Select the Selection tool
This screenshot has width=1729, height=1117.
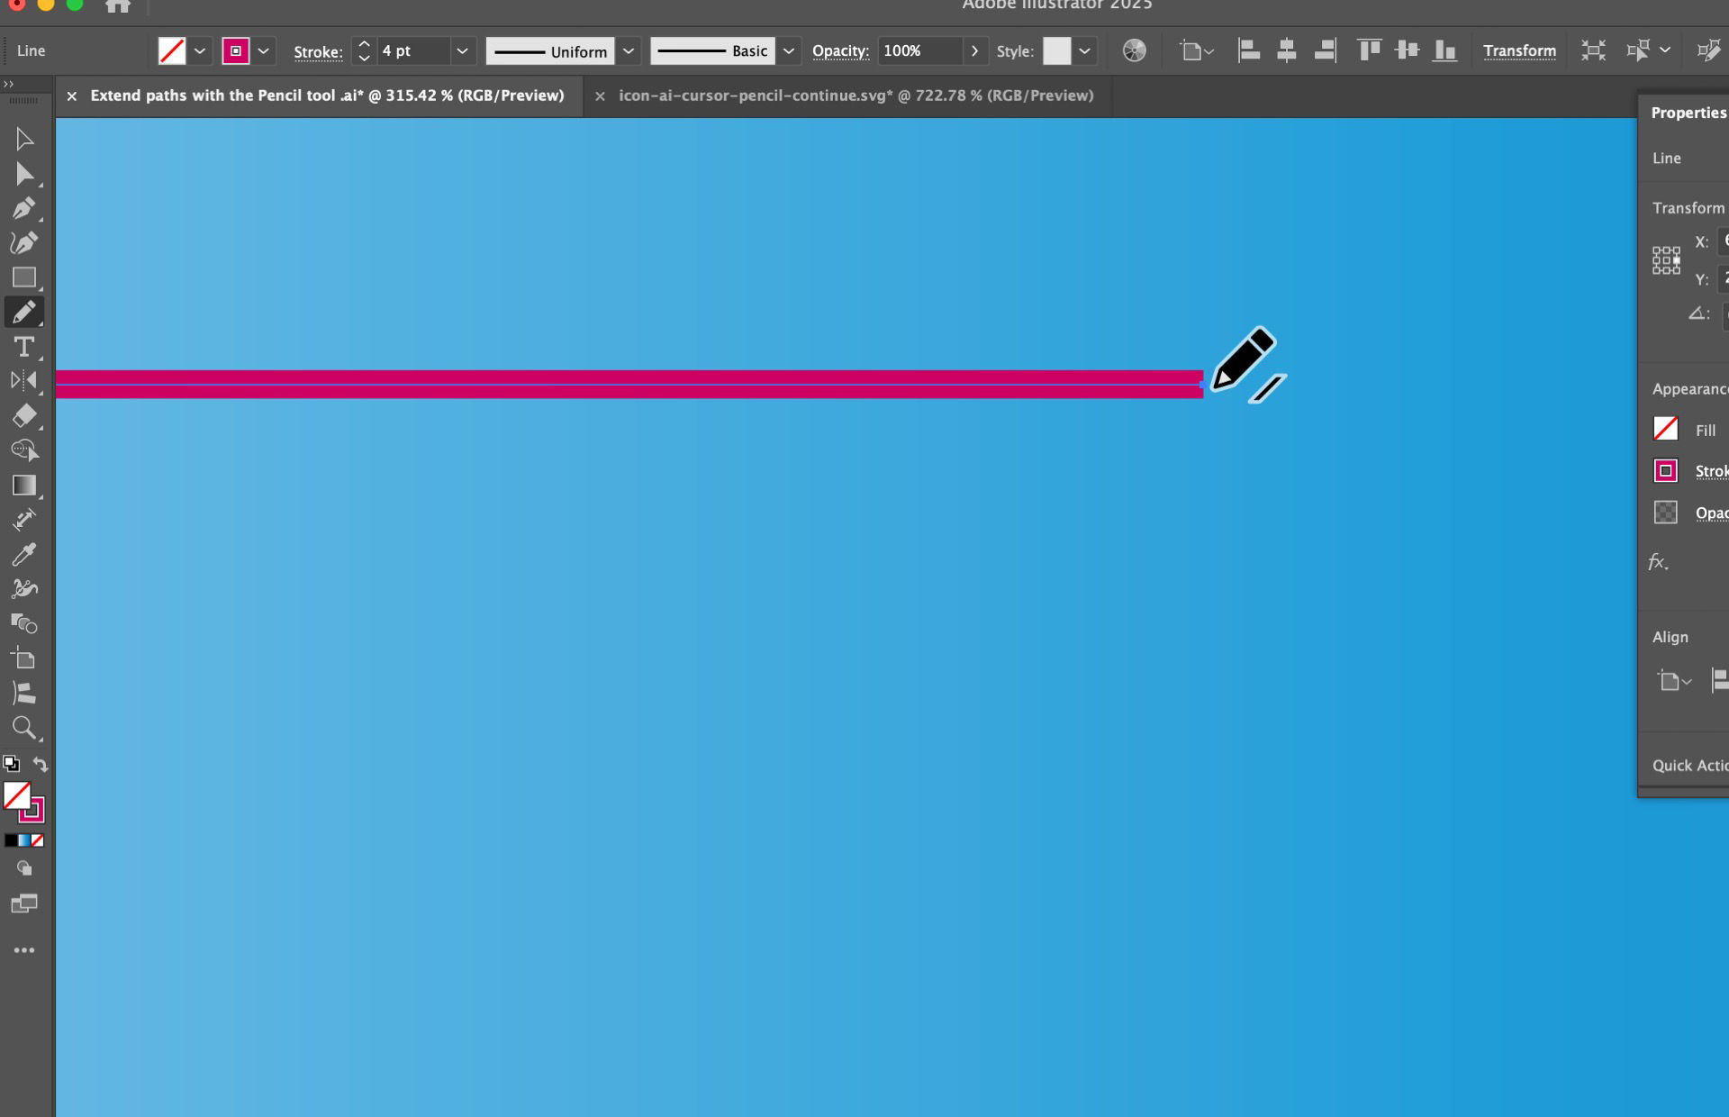click(24, 138)
